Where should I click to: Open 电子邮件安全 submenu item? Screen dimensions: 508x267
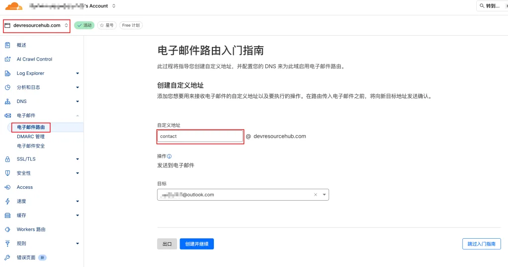pyautogui.click(x=31, y=146)
